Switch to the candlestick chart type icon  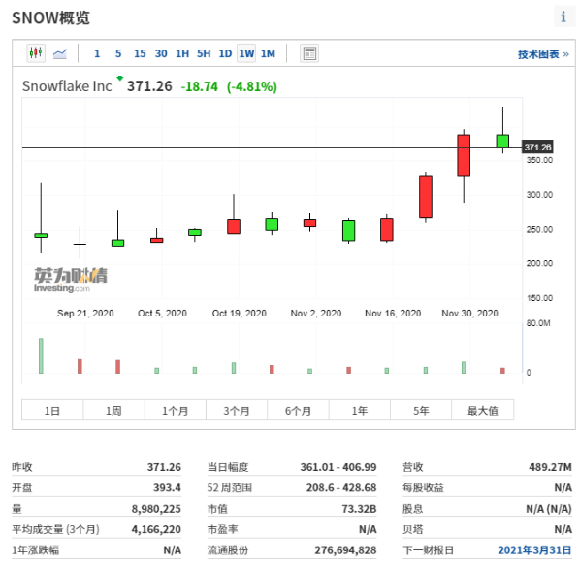tap(36, 53)
